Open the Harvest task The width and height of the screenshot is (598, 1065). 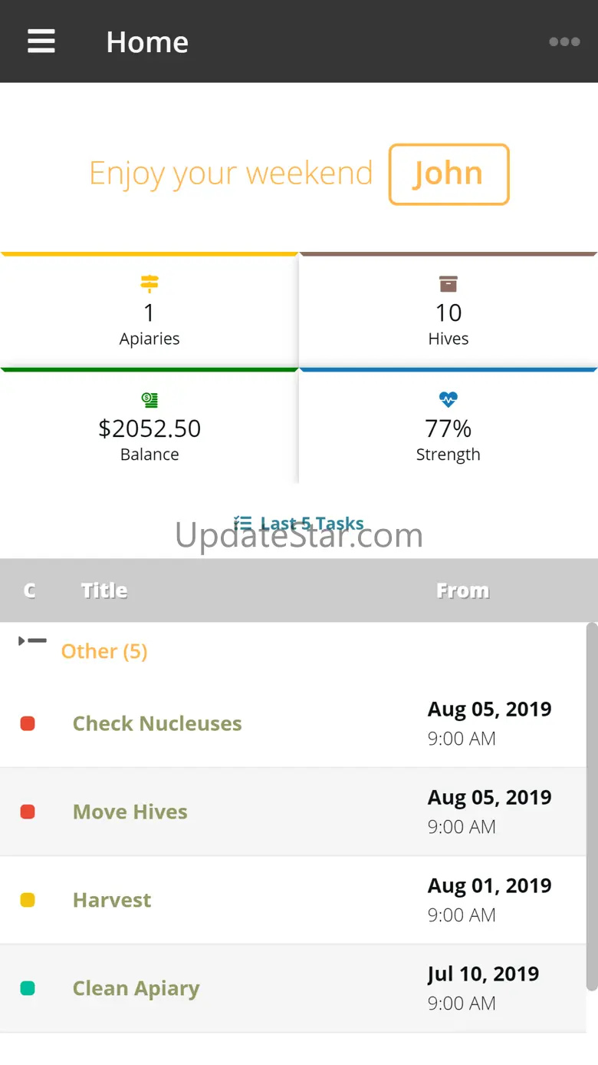[112, 900]
